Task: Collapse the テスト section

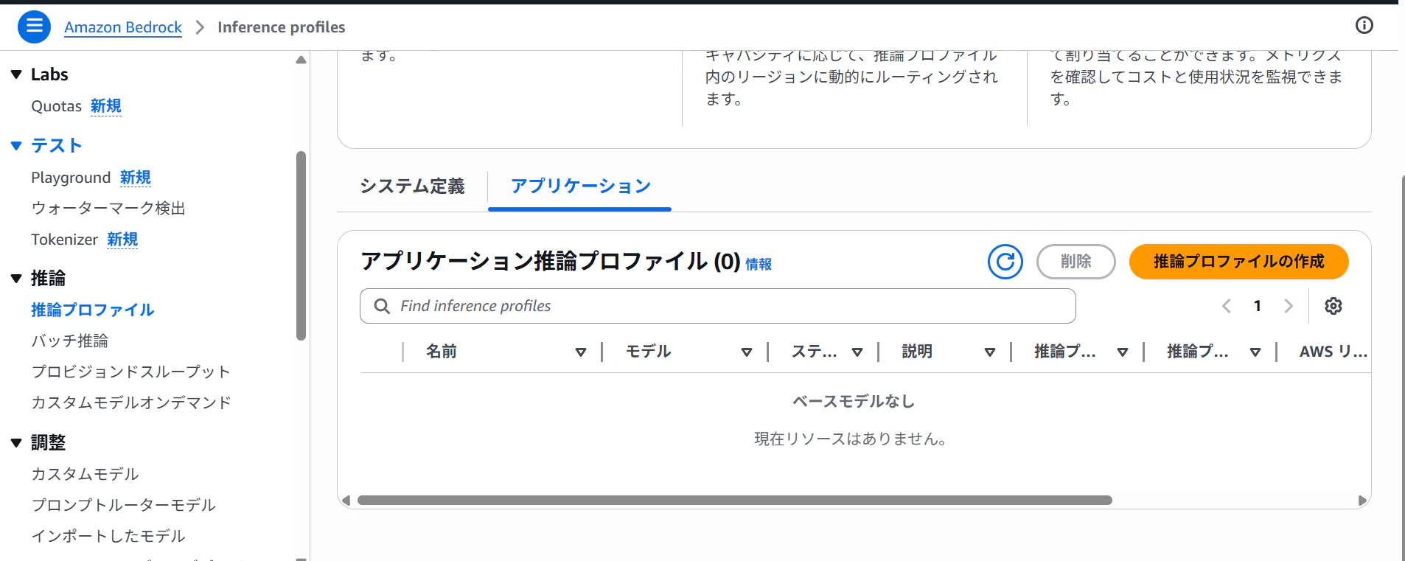Action: click(16, 146)
